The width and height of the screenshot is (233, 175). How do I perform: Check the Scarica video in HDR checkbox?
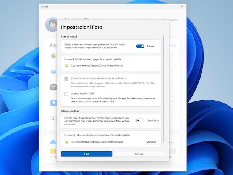click(66, 94)
